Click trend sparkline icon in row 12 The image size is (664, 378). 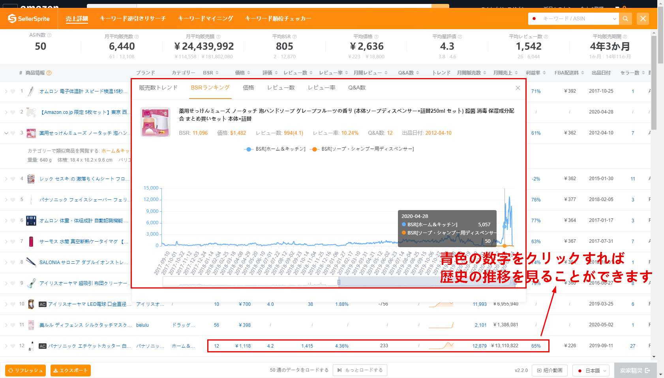pos(441,346)
